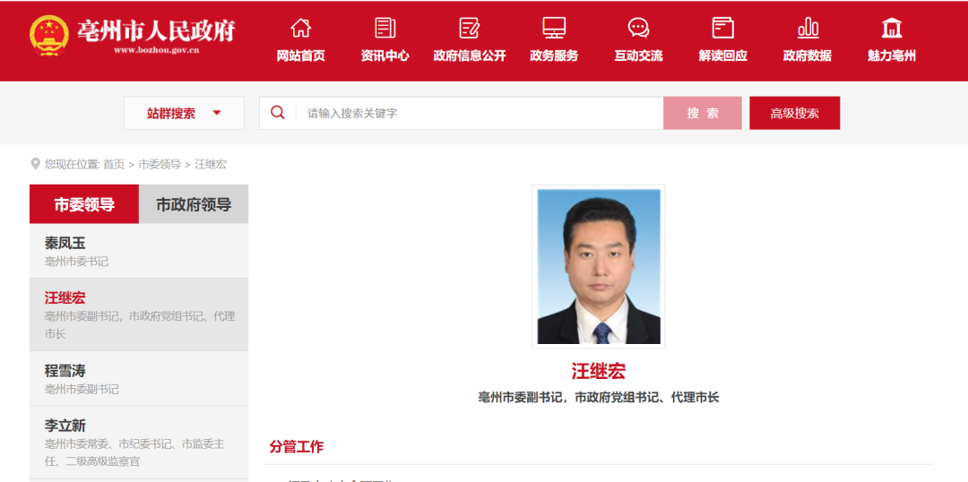Click the red name 汪继宏 under photo
Image resolution: width=968 pixels, height=482 pixels.
598,371
